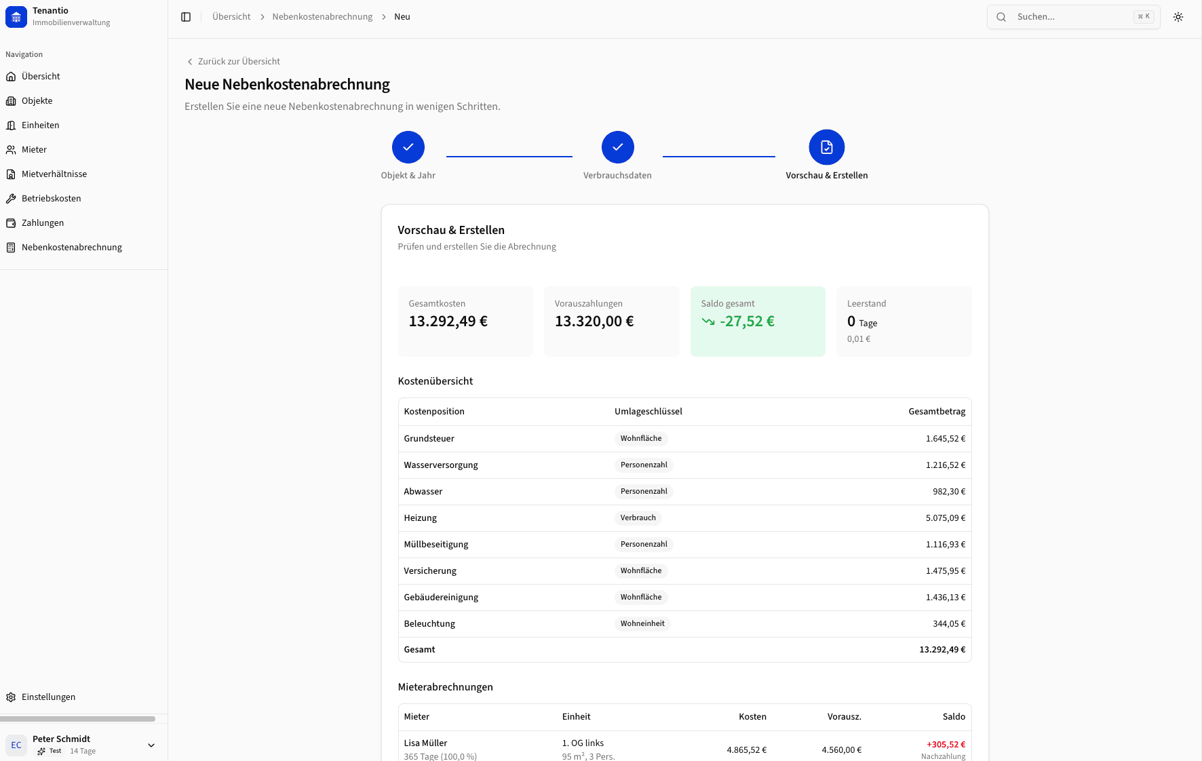Navigate to Übersicht via the breadcrumb

[x=231, y=16]
